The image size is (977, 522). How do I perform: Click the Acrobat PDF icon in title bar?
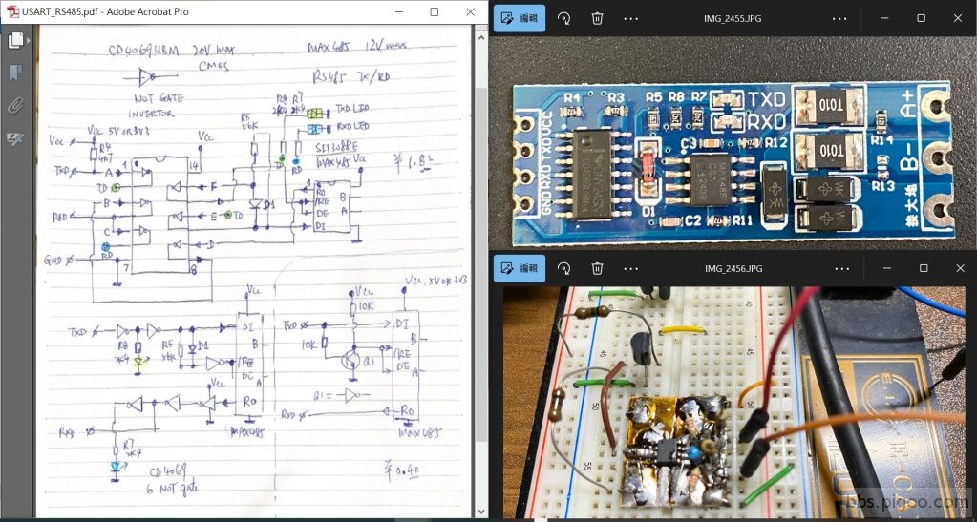(12, 11)
